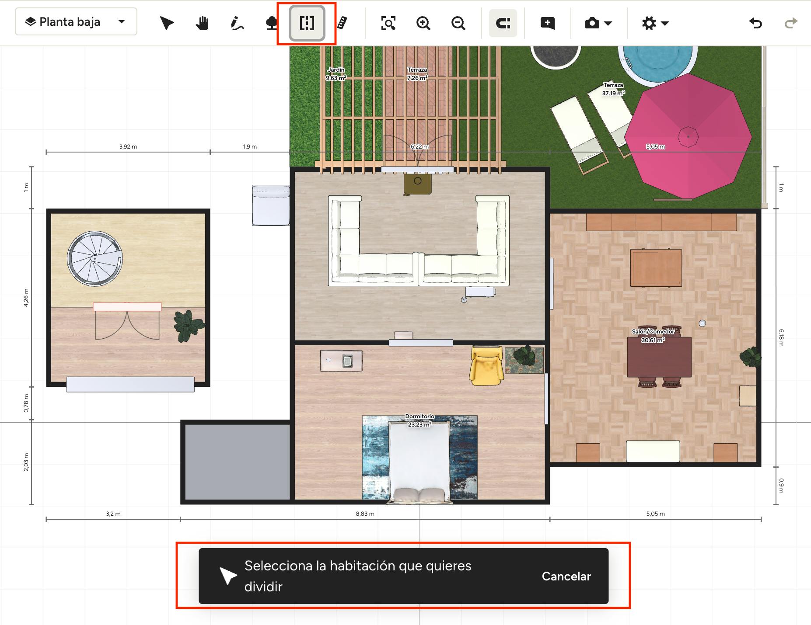Activate the hand pan tool
This screenshot has height=625, width=811.
click(x=202, y=23)
